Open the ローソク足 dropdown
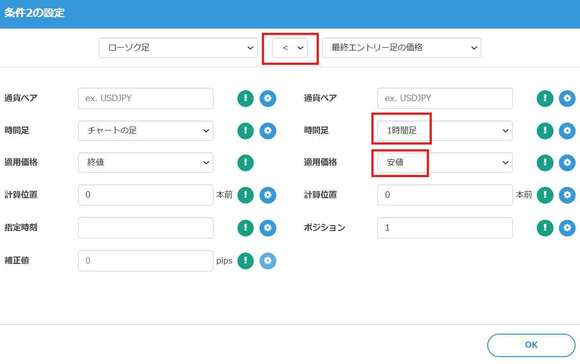 (x=178, y=48)
